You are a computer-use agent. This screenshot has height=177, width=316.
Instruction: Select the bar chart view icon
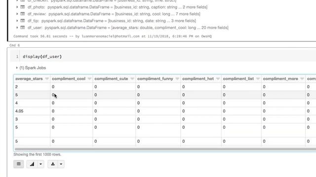click(32, 164)
